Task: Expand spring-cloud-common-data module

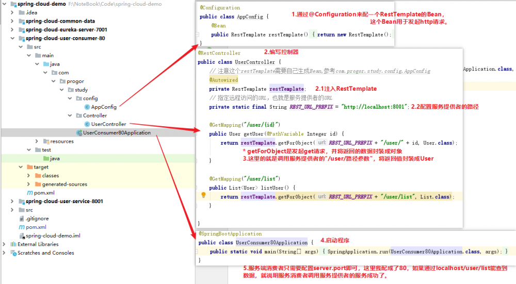Action: click(12, 21)
